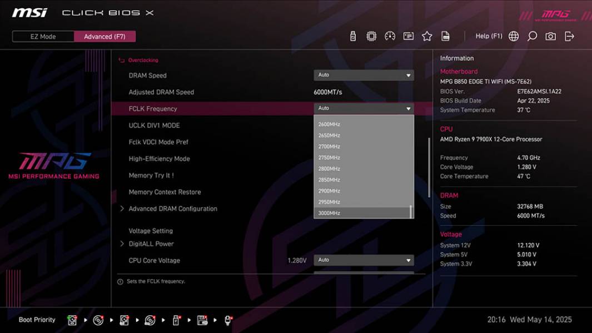
Task: Open the board info card icon in toolbar
Action: click(408, 36)
